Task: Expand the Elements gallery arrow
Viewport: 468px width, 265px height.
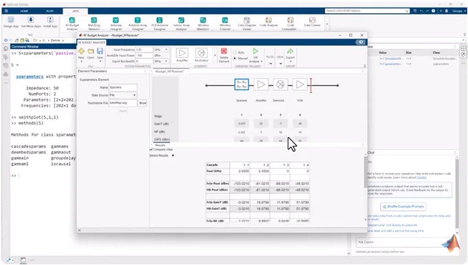Action: click(x=215, y=55)
